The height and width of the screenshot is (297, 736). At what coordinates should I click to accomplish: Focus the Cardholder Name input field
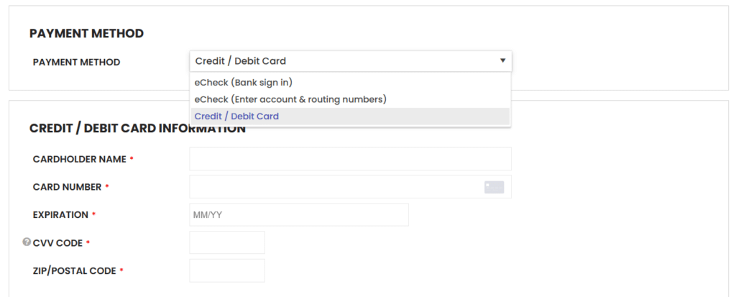pyautogui.click(x=350, y=159)
